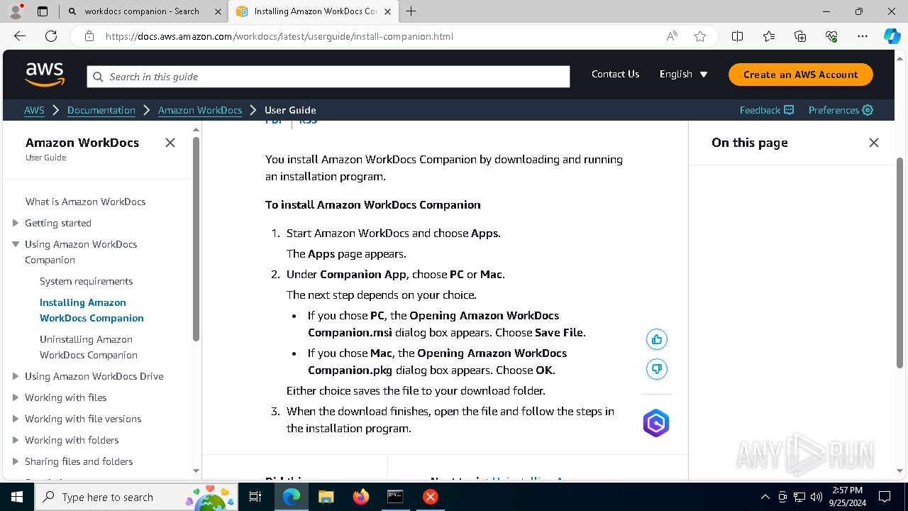Open the terminal app on taskbar

395,497
